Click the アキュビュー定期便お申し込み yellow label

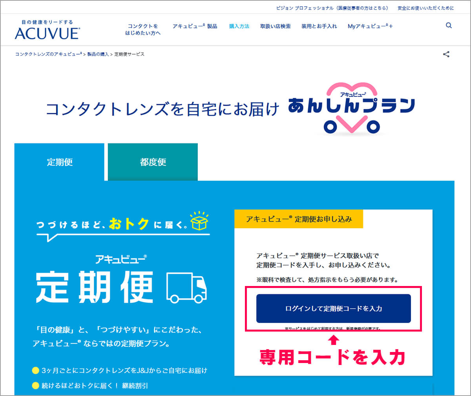(x=299, y=219)
